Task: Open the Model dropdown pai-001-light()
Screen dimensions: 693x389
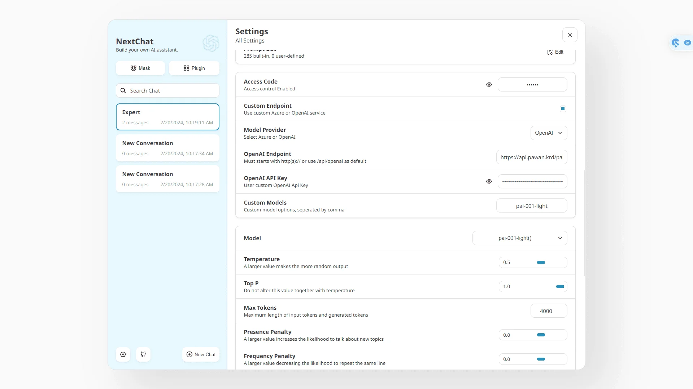Action: [x=520, y=238]
